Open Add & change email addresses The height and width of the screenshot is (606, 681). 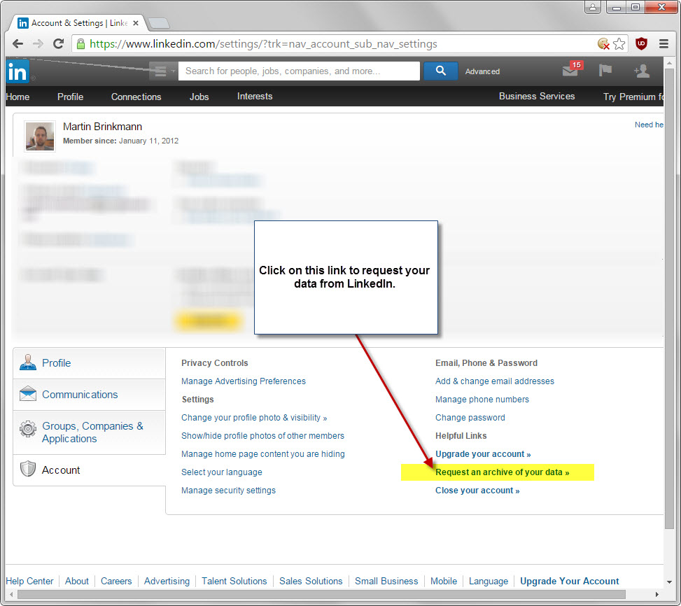[495, 381]
